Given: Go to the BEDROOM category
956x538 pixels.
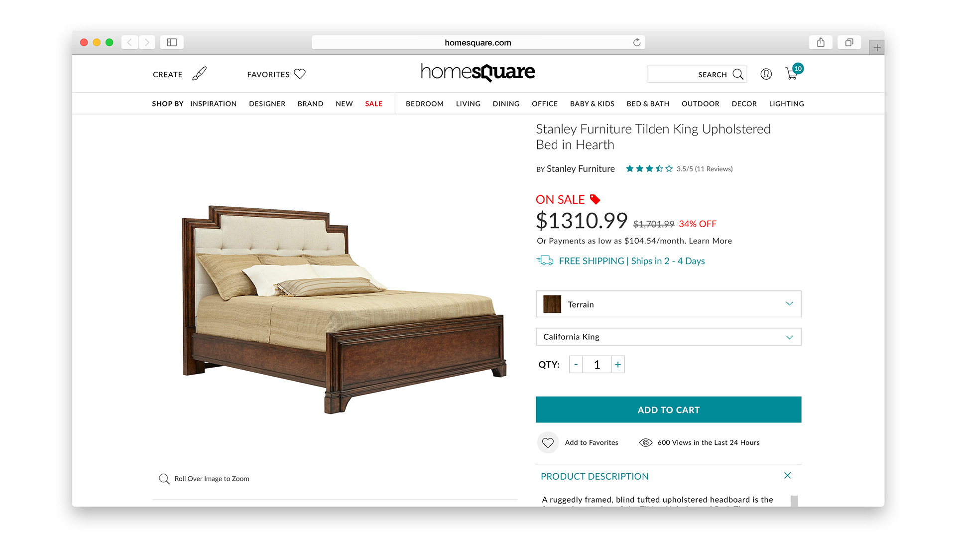Looking at the screenshot, I should coord(425,104).
